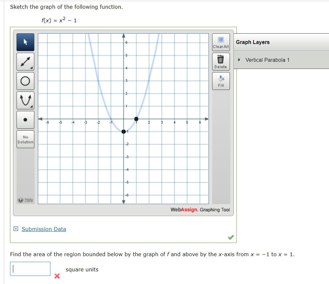
Task: Click the WebAssign Graphing Tool label
Action: pos(200,210)
